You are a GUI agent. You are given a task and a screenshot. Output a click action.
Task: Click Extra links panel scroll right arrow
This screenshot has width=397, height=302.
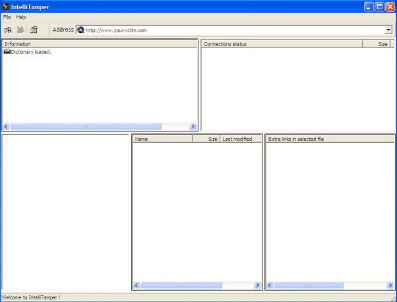(x=390, y=286)
